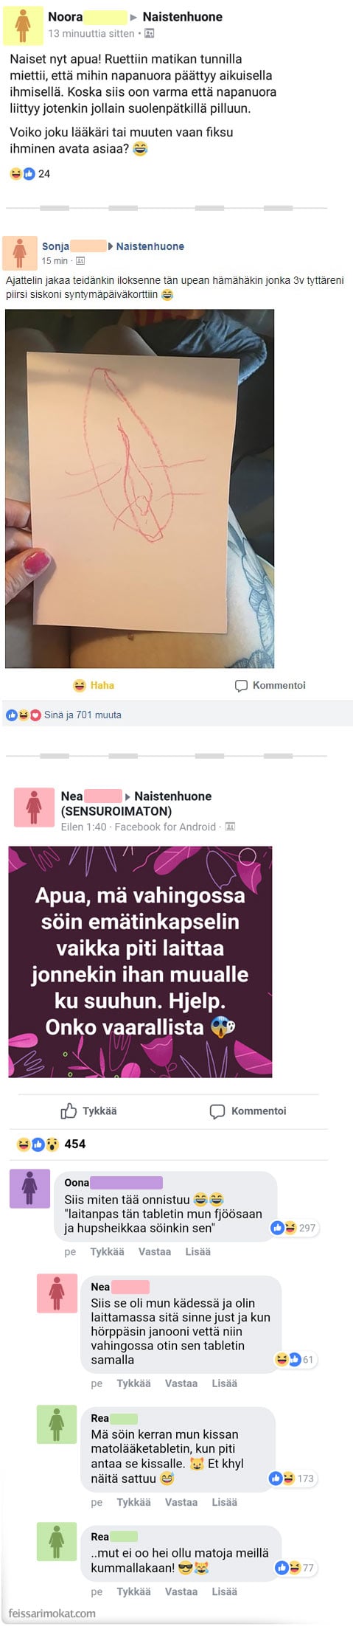Click Vastaa under Rea's last comment
This screenshot has width=353, height=1626.
point(181,1591)
